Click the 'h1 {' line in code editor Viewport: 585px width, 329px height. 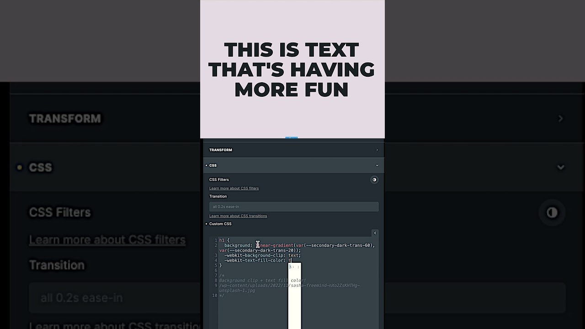[x=224, y=240]
